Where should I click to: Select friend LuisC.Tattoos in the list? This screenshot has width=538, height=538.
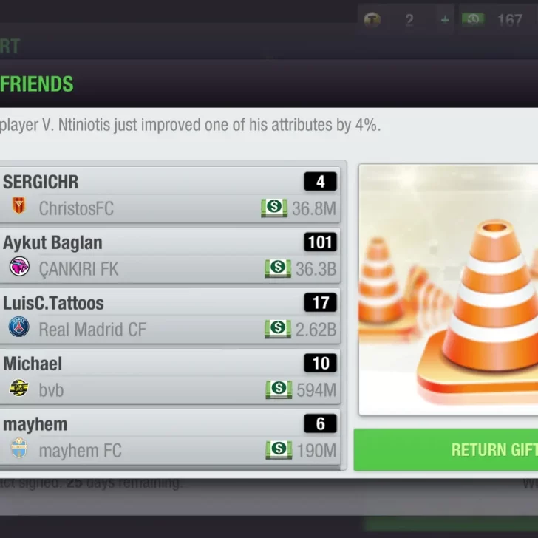pos(170,316)
